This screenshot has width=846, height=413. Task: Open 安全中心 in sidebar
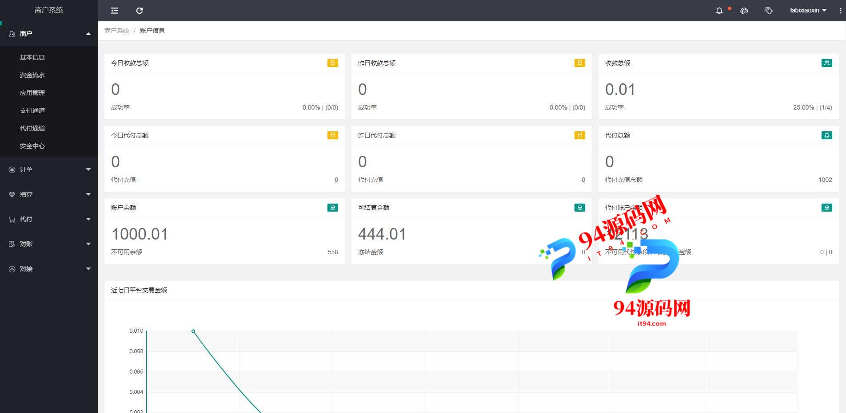click(32, 146)
